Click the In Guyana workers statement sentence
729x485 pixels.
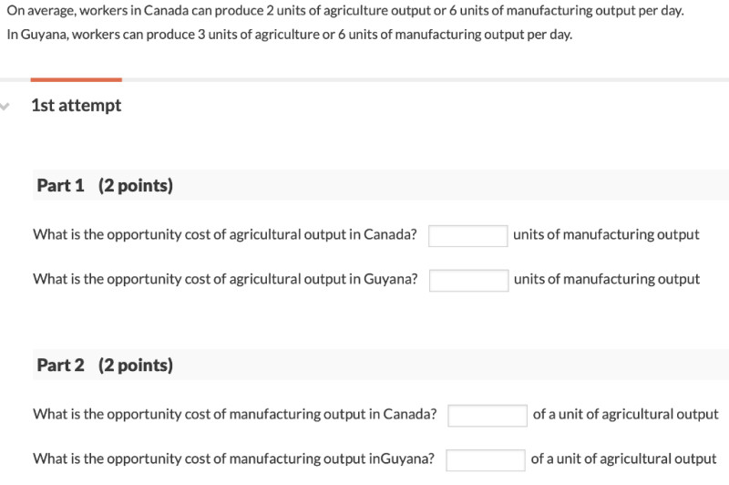pos(290,35)
